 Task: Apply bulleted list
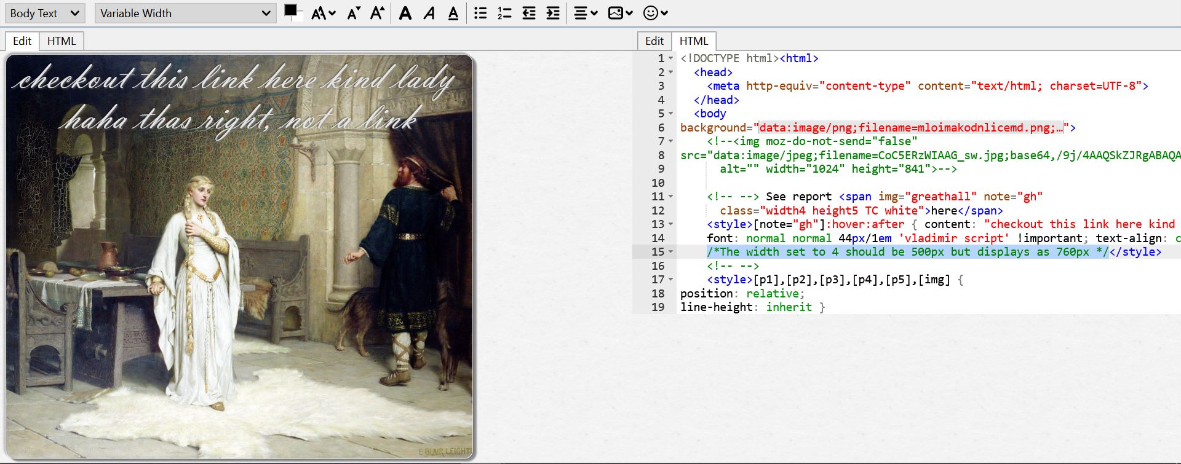coord(480,13)
